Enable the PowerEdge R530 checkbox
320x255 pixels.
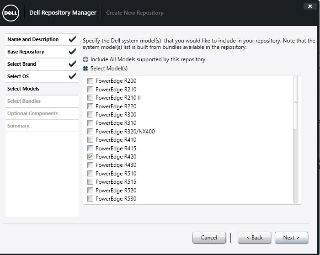(90, 199)
